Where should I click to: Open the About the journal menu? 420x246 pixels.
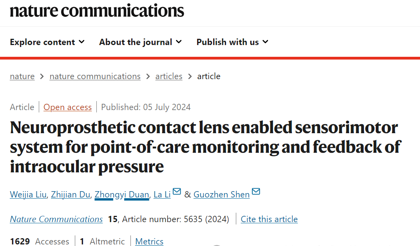click(136, 42)
